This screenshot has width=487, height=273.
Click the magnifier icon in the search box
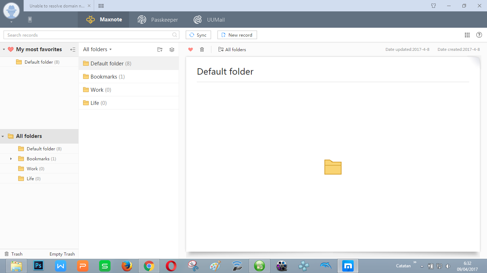[x=175, y=35]
